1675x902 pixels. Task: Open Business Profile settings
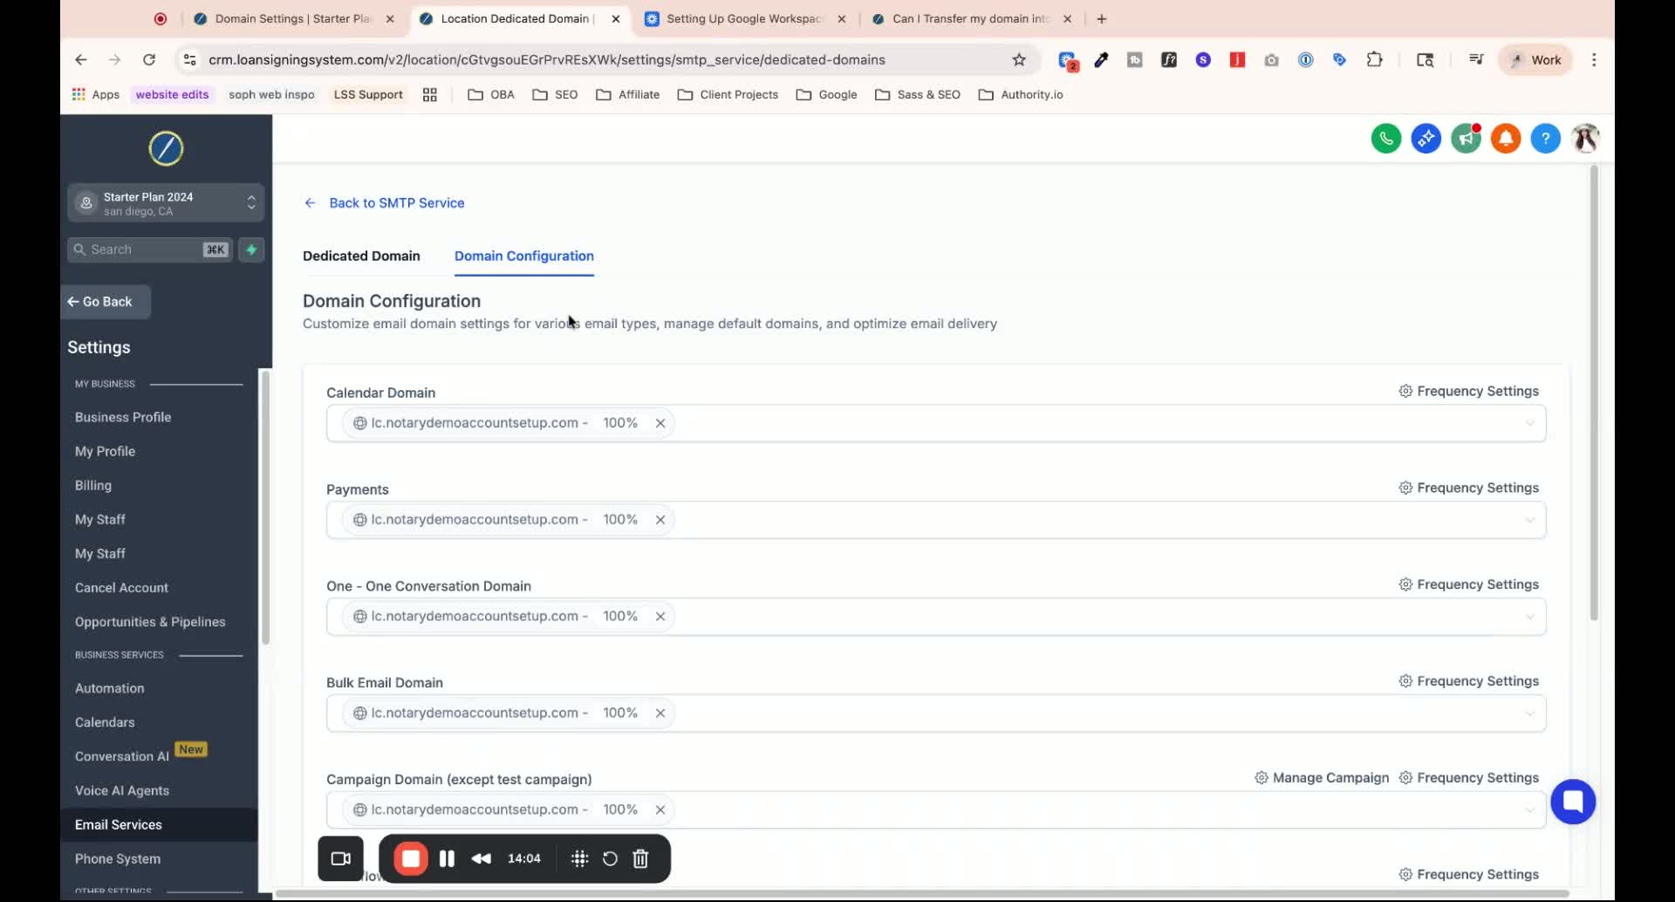[x=123, y=417]
